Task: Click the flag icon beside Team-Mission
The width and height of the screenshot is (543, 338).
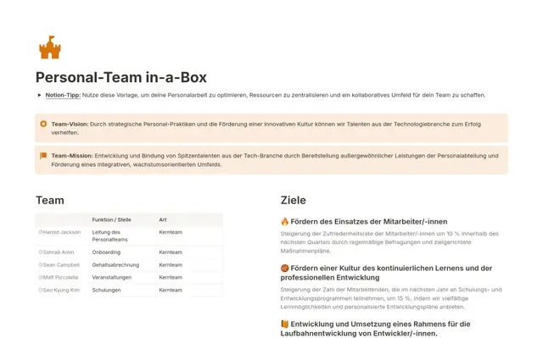Action: (x=43, y=156)
